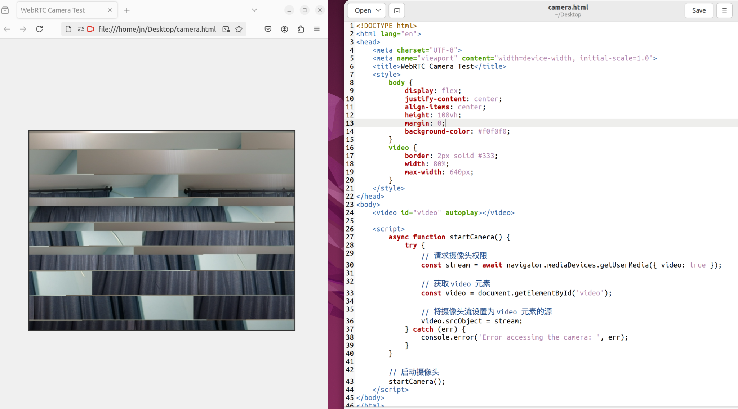Click 'document.getElementById' code line
738x409 pixels.
point(516,293)
